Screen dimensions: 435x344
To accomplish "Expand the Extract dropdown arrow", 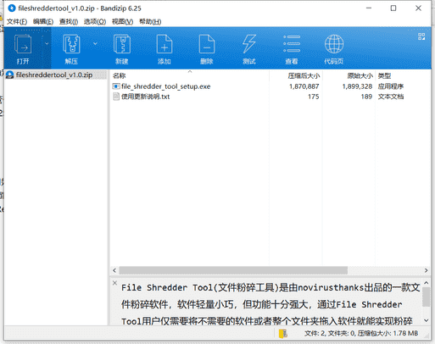I will [95, 43].
